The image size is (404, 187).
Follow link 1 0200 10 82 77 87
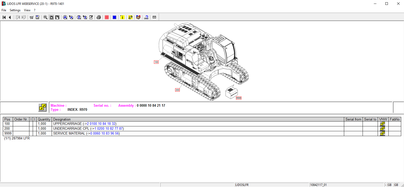(x=109, y=129)
